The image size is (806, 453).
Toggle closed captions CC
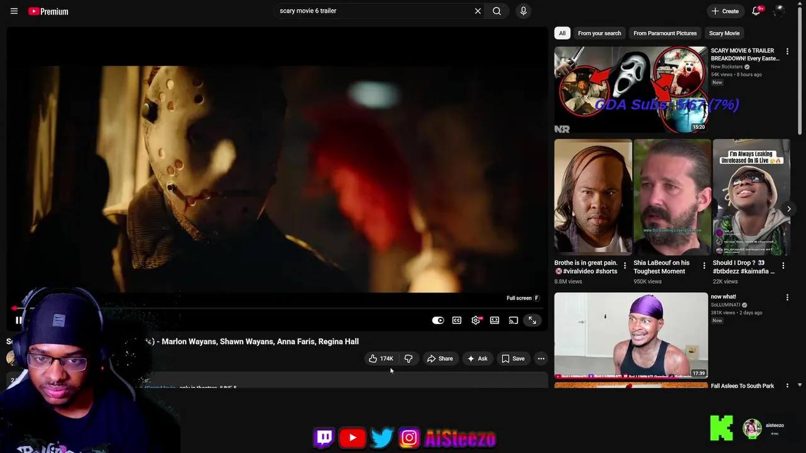point(457,320)
